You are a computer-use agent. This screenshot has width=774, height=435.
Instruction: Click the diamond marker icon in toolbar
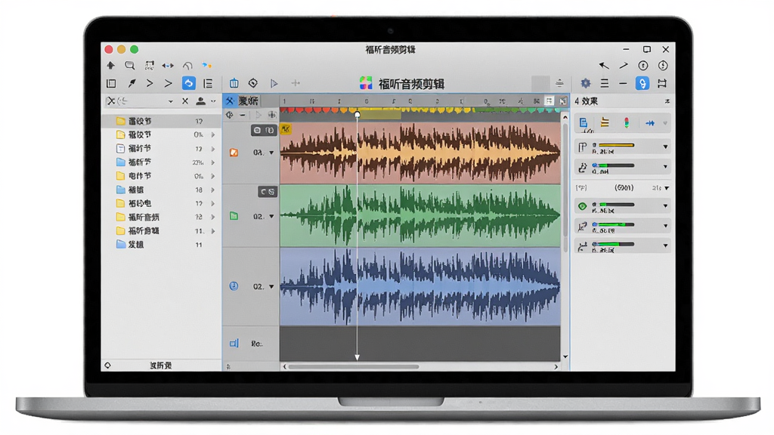pyautogui.click(x=253, y=83)
